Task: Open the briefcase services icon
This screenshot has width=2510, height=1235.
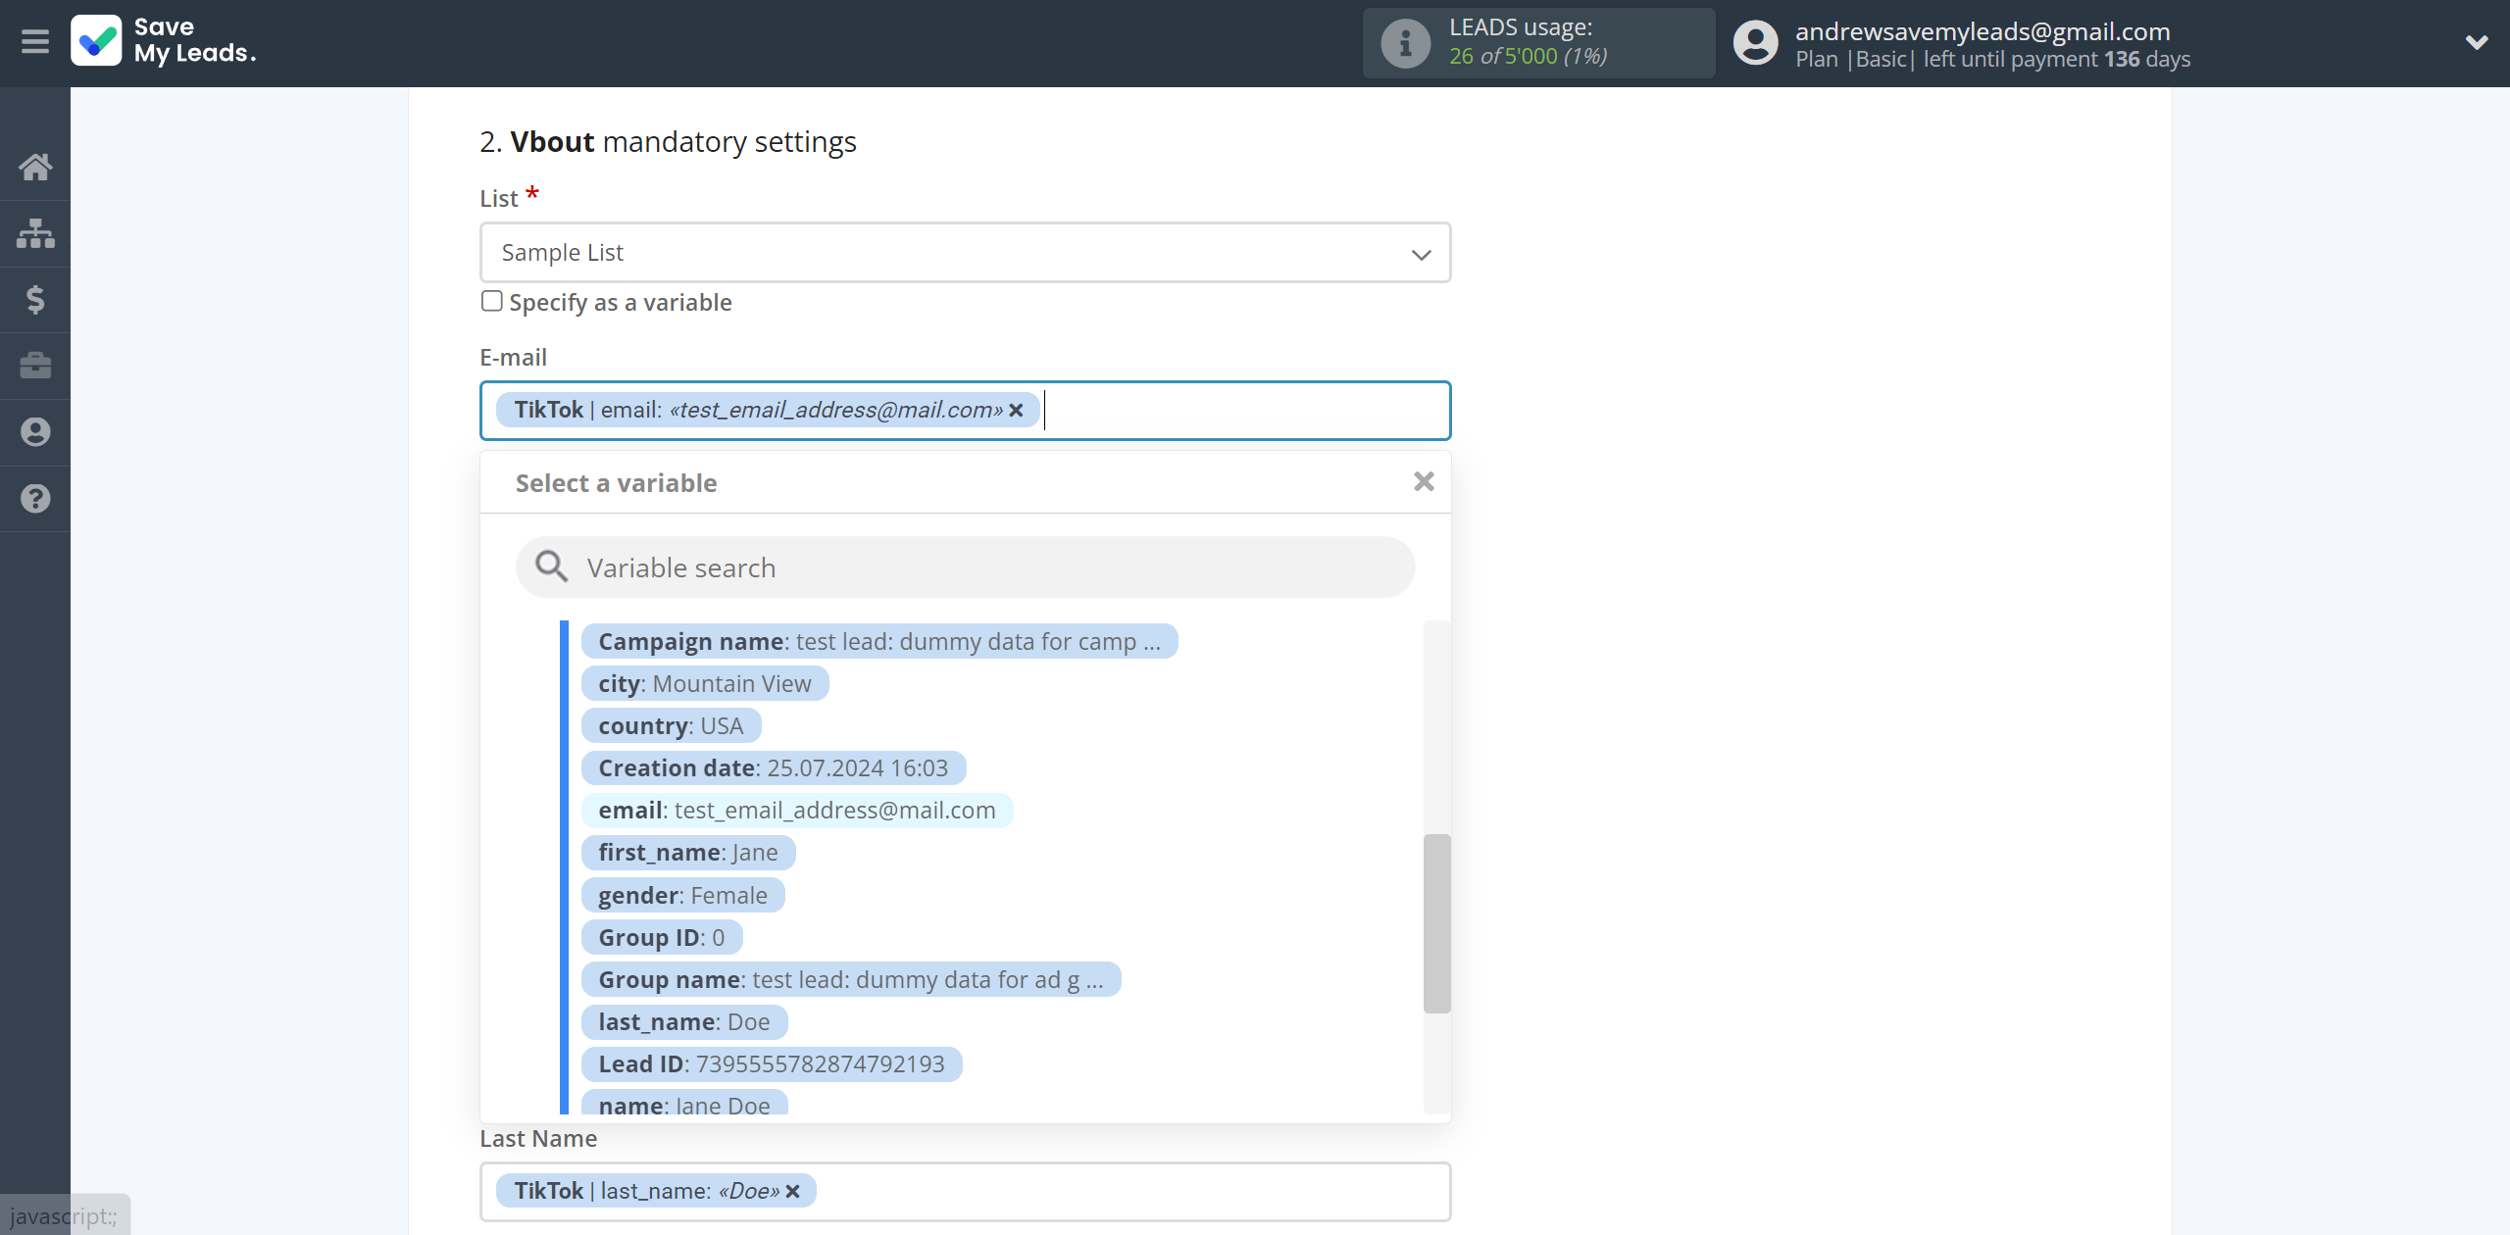Action: 35,366
